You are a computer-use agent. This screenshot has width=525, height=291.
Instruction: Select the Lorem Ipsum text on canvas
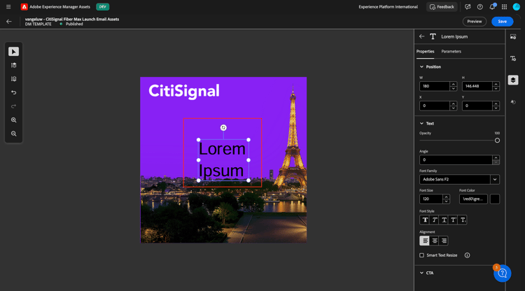coord(222,160)
